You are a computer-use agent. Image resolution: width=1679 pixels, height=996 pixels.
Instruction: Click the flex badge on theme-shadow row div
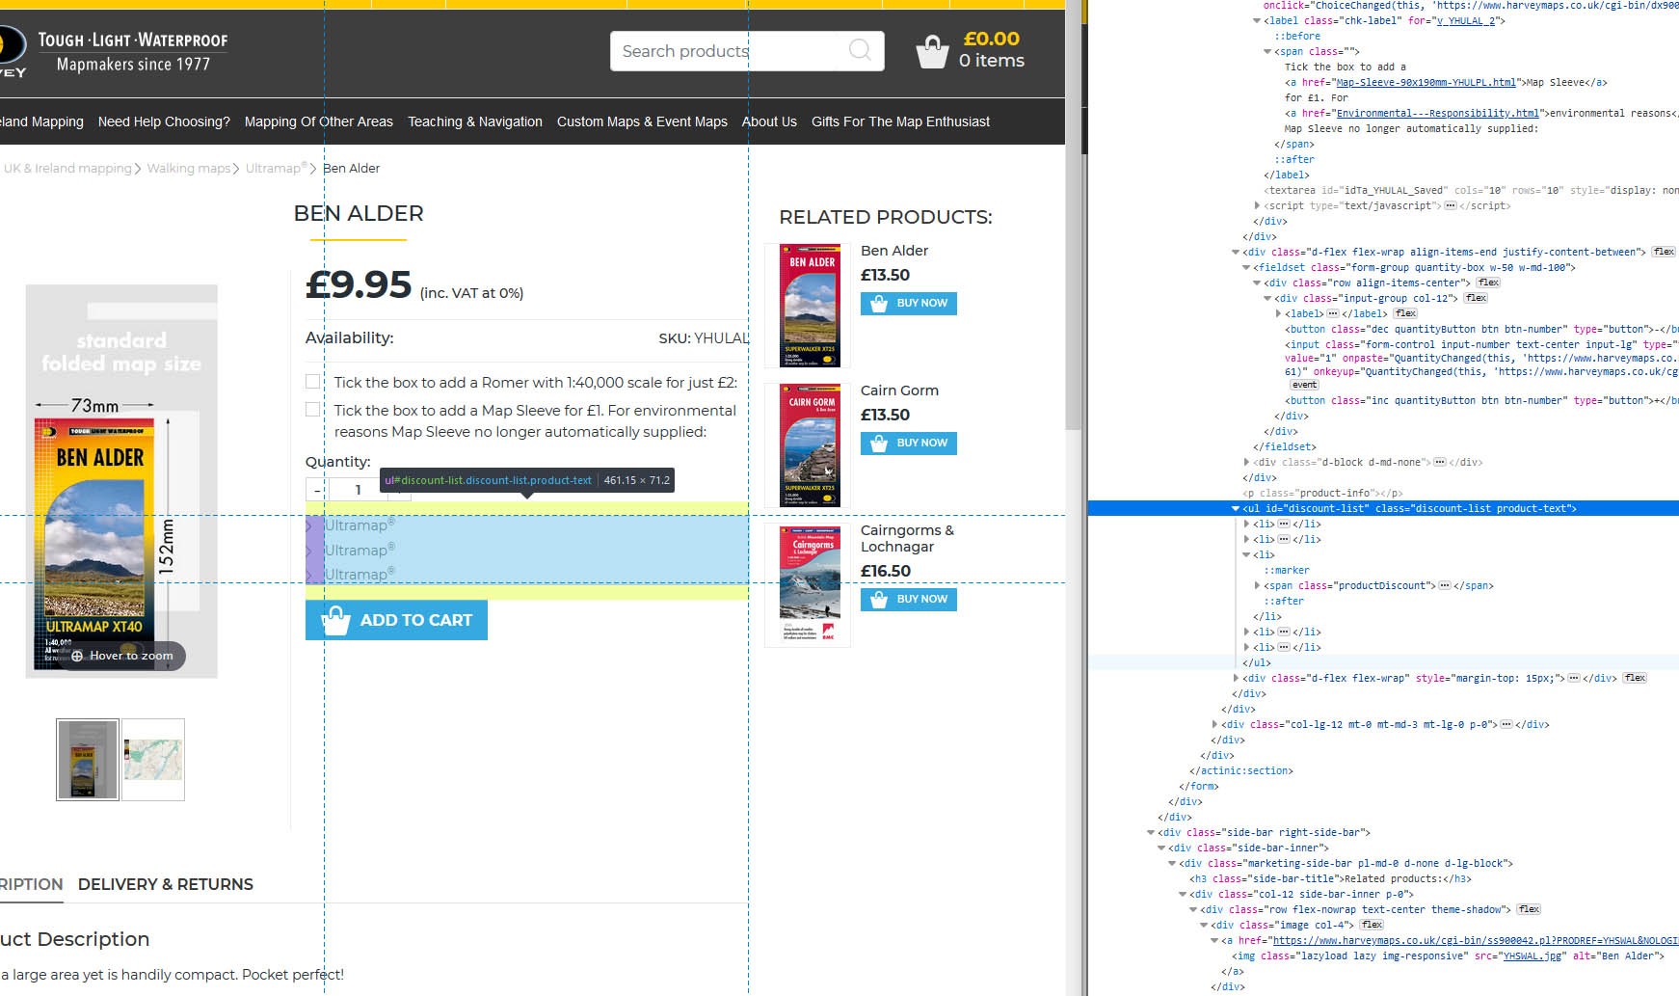1529,909
